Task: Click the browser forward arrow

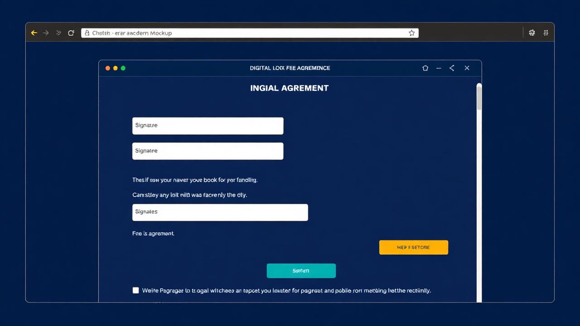Action: (x=46, y=33)
